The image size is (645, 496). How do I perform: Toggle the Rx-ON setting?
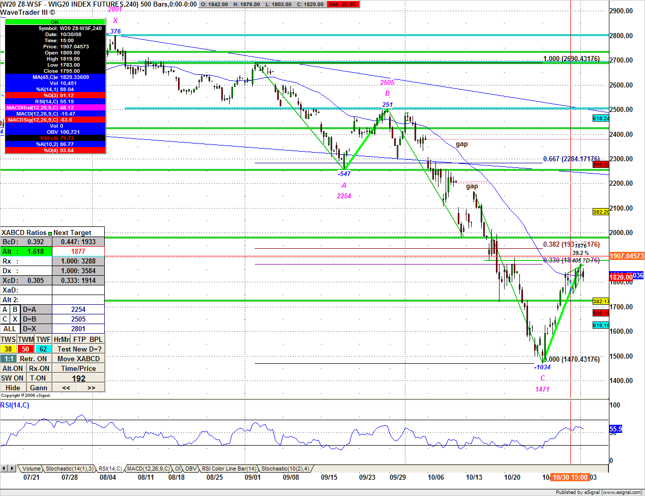click(x=39, y=368)
